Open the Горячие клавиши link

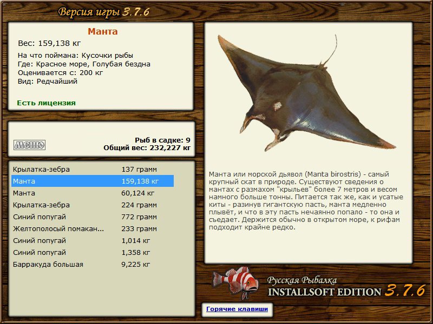[237, 309]
